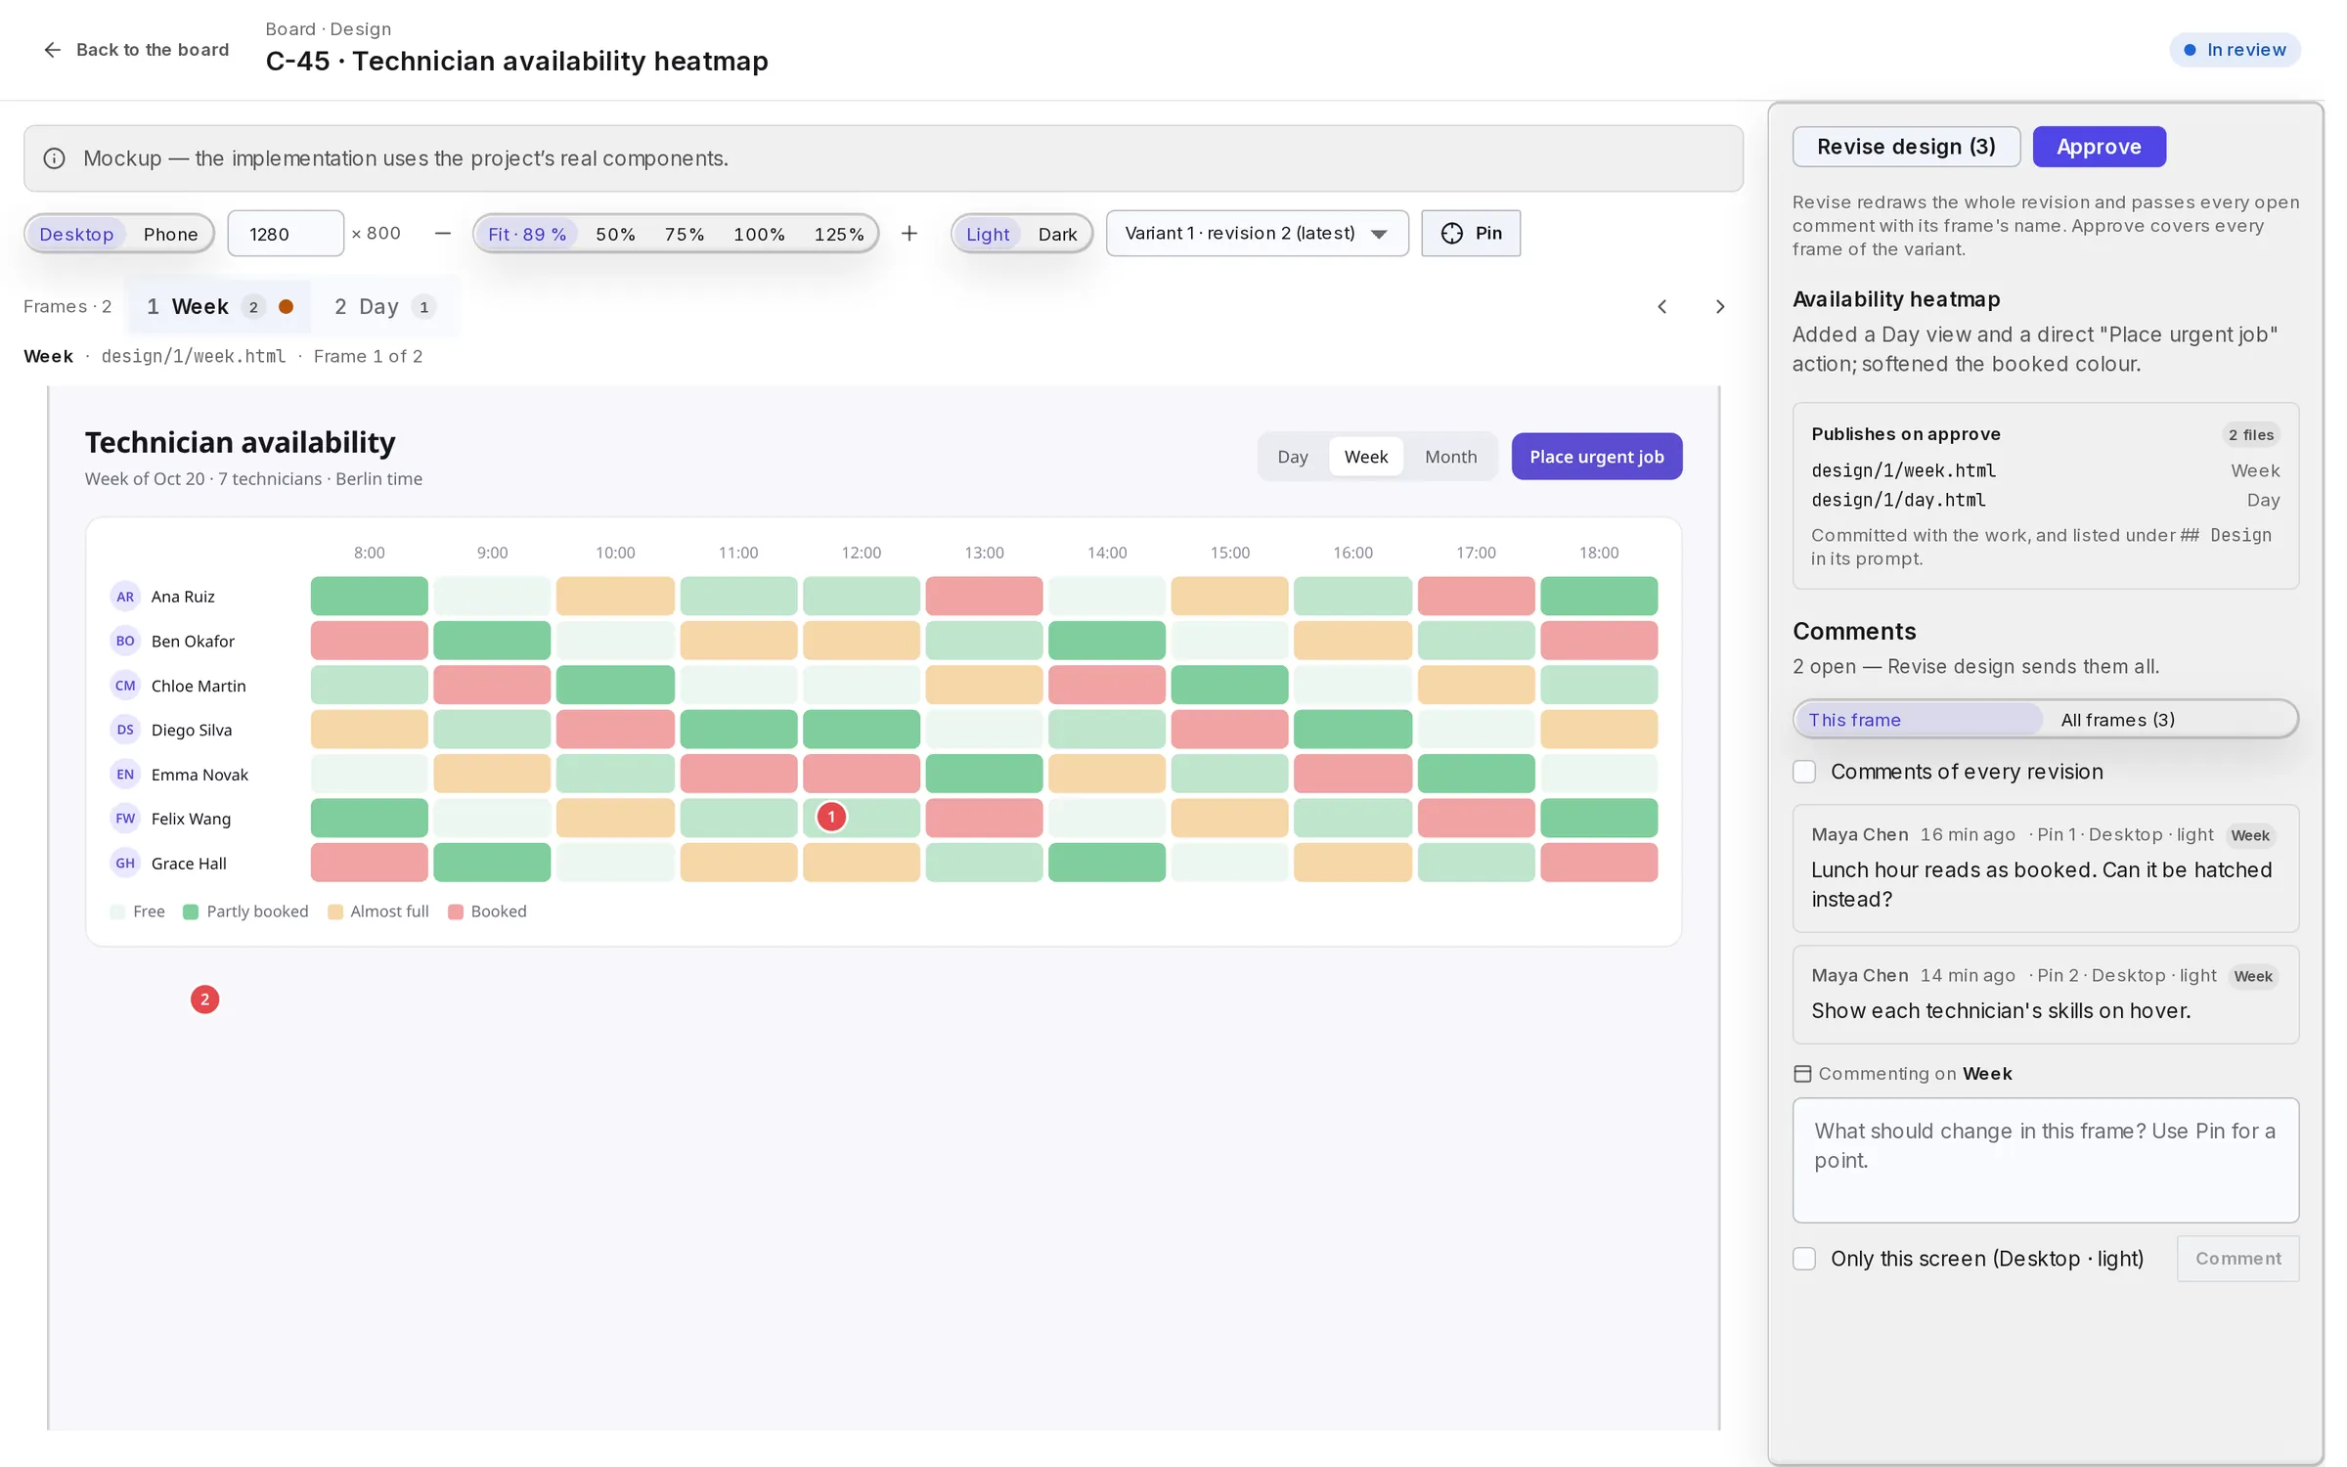Viewport: 2347px width, 1467px height.
Task: Enable Comments of every revision checkbox
Action: coord(1804,772)
